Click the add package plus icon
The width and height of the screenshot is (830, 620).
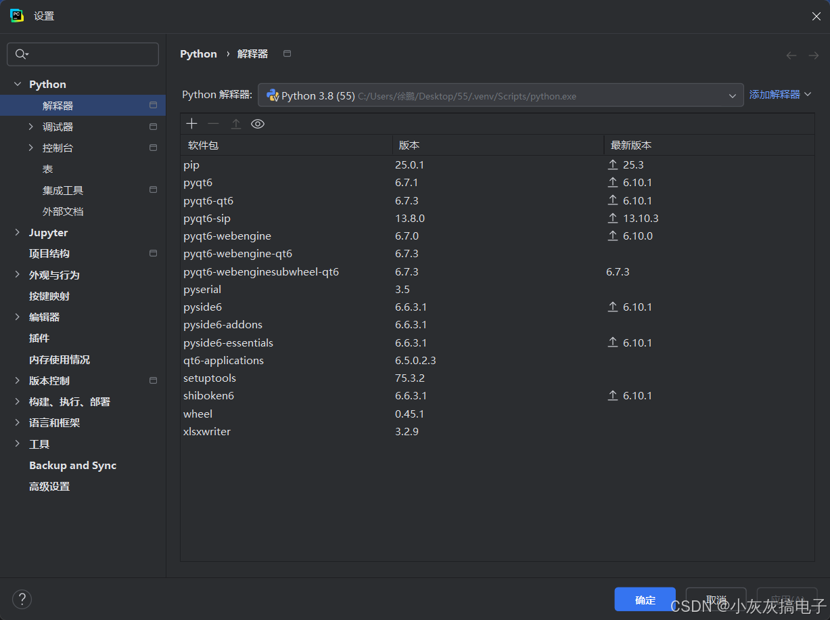[x=192, y=124]
